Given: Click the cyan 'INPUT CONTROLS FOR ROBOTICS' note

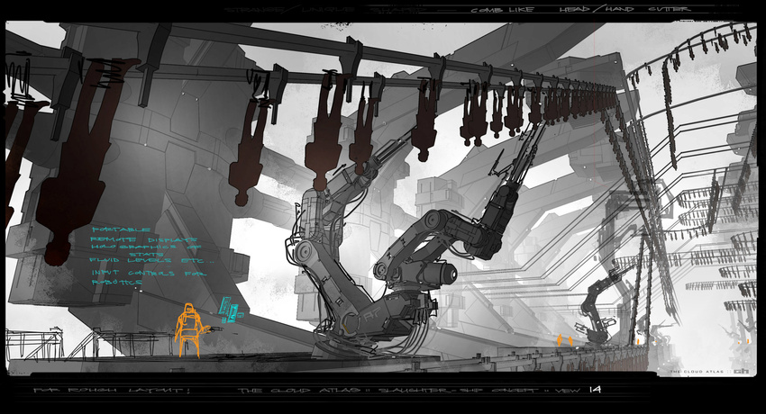Looking at the screenshot, I should point(149,277).
